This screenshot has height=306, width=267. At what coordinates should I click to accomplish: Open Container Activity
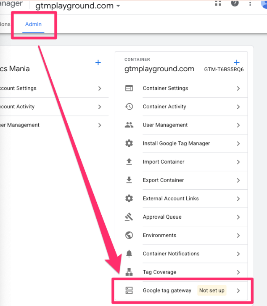[x=181, y=107]
